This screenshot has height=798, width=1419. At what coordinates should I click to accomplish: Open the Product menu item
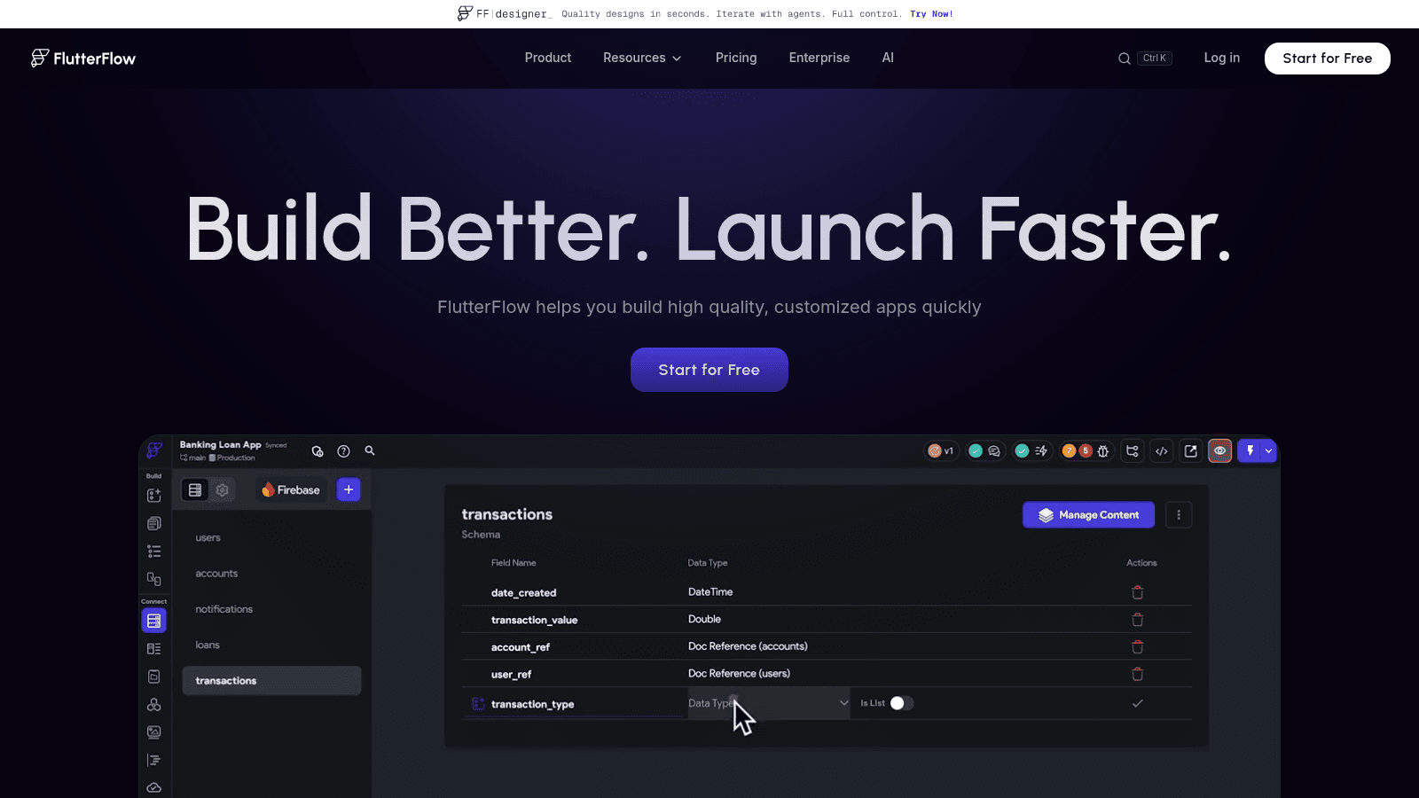point(548,58)
